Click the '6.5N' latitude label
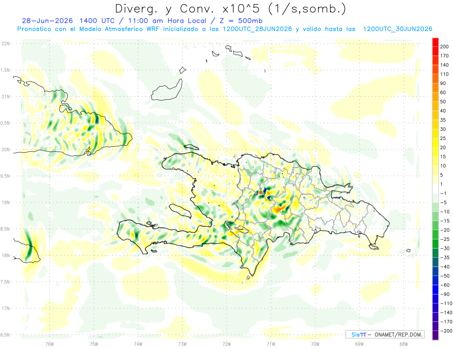453x349 pixels. (x=5, y=335)
